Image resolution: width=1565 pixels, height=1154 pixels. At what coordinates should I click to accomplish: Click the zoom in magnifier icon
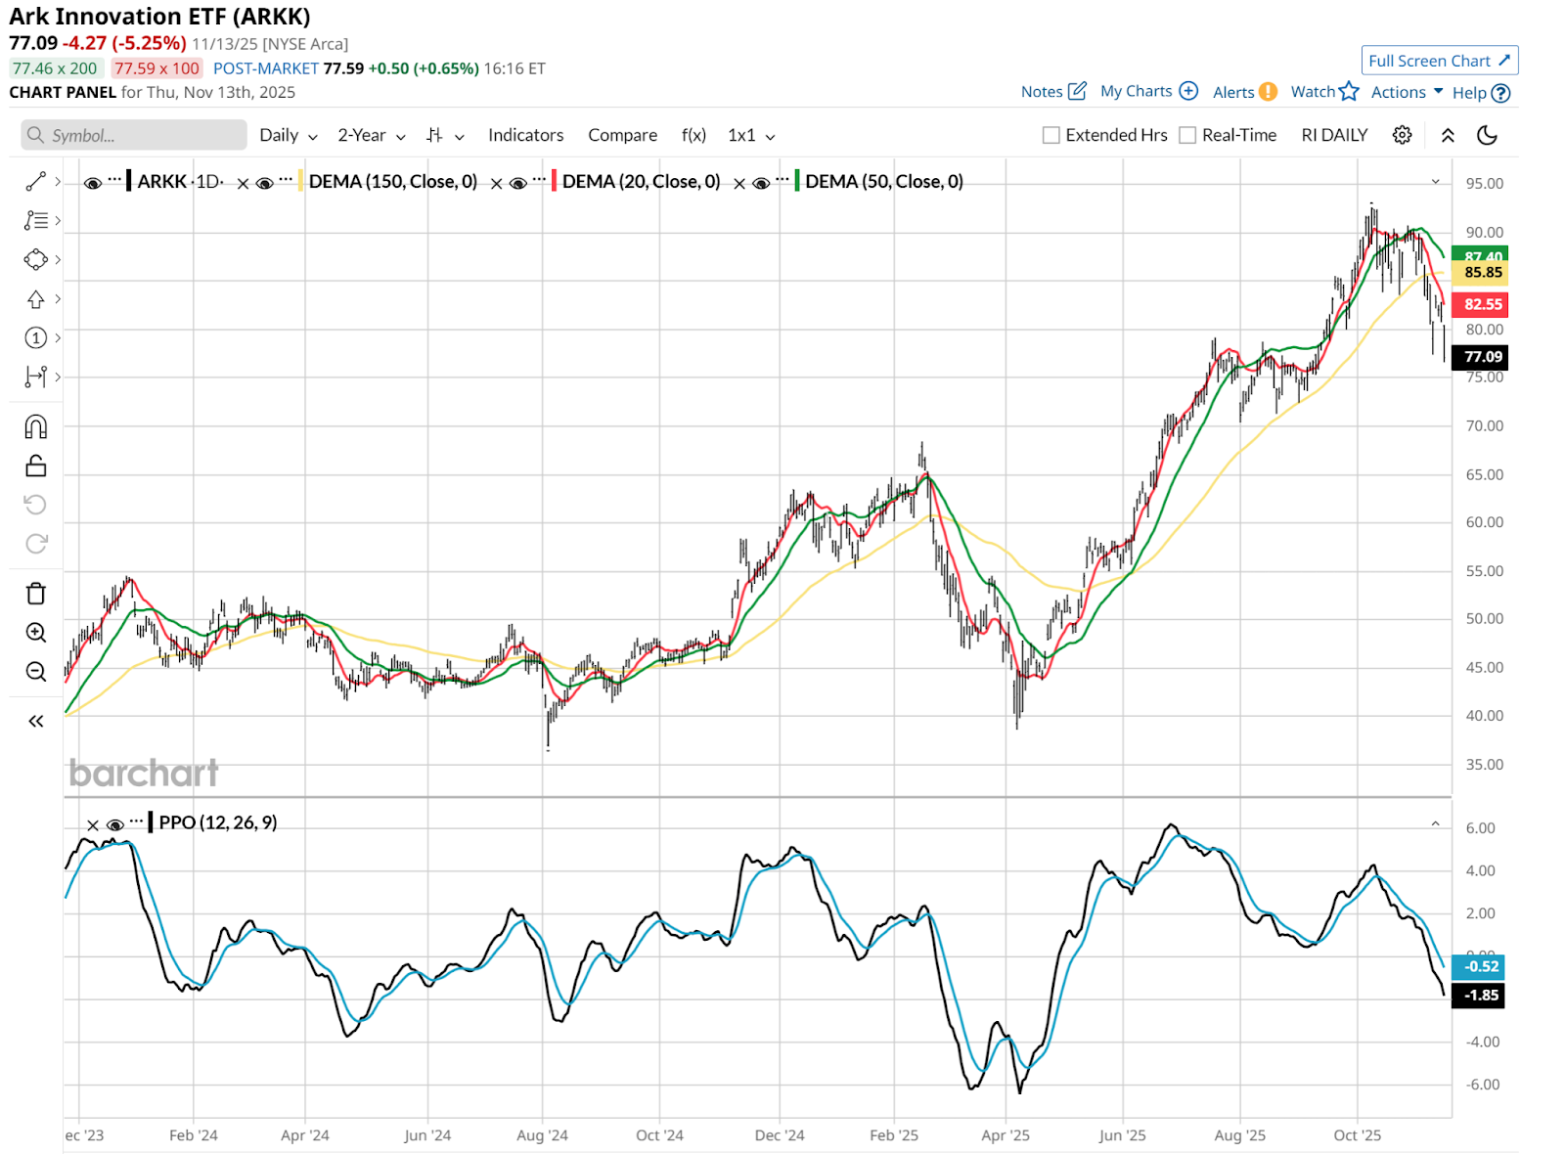tap(36, 633)
